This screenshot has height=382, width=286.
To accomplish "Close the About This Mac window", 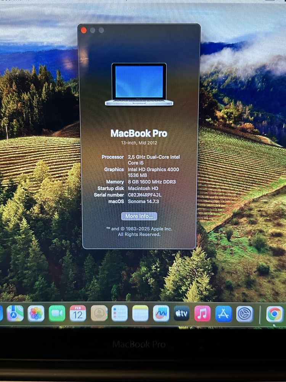I will click(84, 30).
